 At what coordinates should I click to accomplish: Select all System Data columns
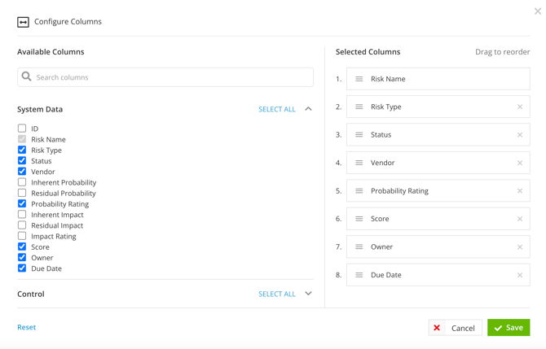pyautogui.click(x=276, y=109)
